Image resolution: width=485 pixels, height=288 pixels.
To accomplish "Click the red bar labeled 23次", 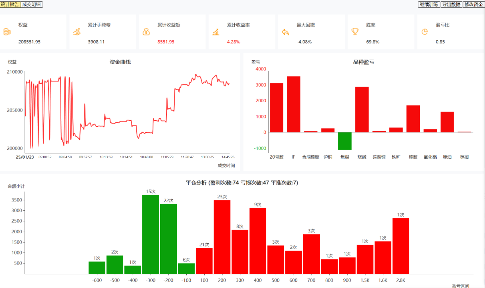I will [x=222, y=237].
